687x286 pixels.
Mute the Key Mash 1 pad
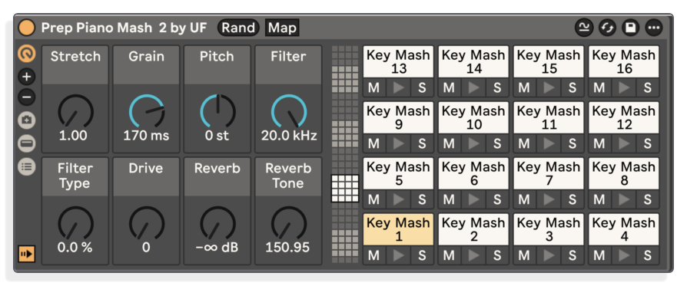pyautogui.click(x=373, y=255)
